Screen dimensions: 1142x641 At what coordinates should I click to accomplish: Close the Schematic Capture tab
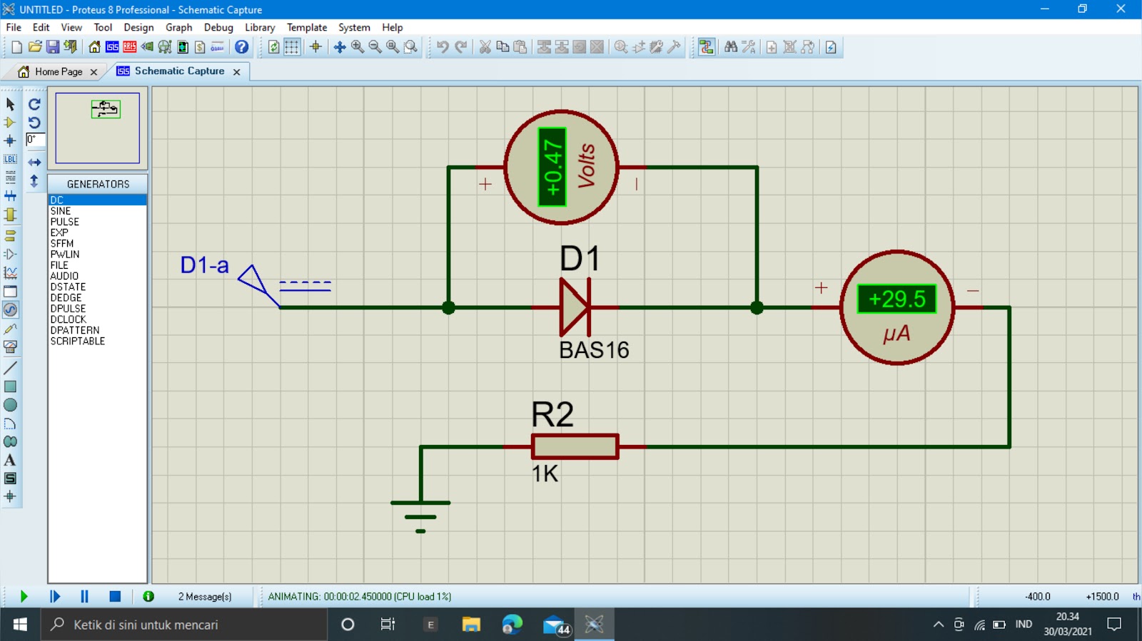(236, 72)
